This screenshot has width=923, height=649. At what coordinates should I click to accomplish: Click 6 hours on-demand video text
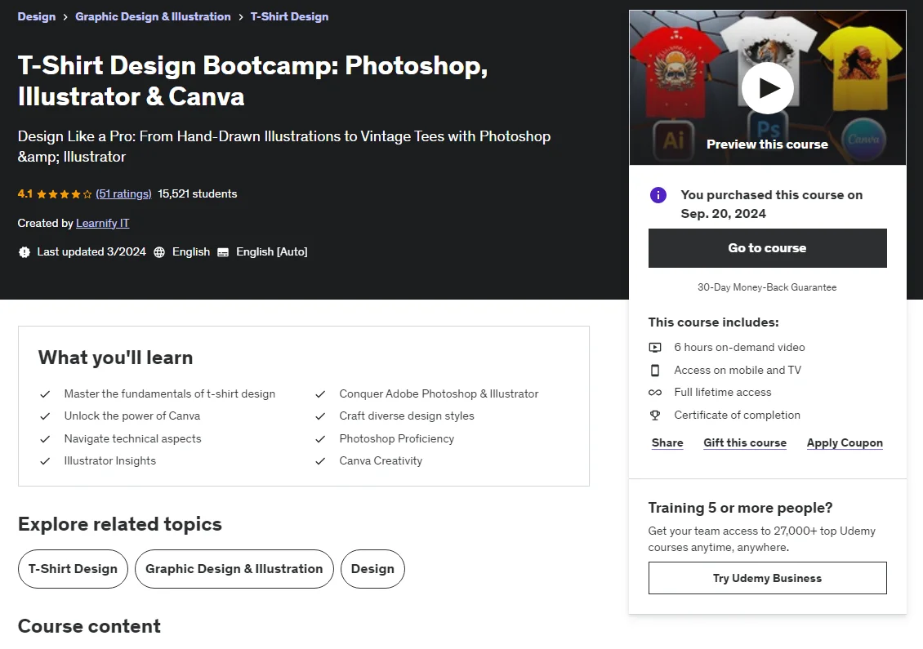(x=739, y=347)
